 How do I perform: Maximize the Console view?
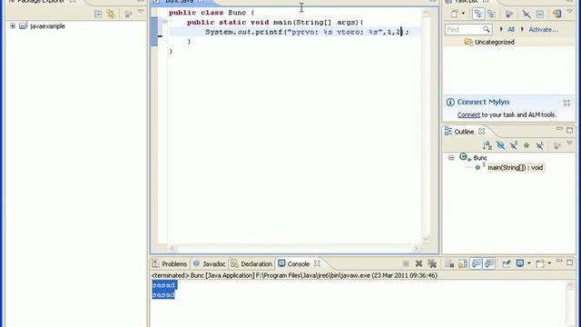coord(569,263)
